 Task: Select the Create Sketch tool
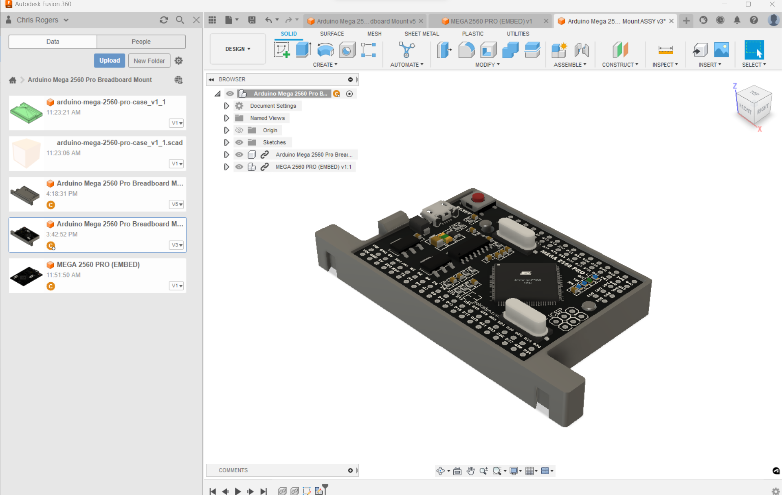281,50
